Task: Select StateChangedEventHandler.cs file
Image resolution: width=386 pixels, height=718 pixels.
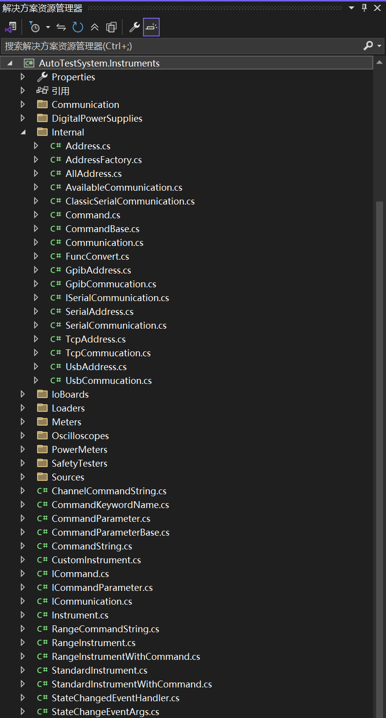Action: point(115,698)
